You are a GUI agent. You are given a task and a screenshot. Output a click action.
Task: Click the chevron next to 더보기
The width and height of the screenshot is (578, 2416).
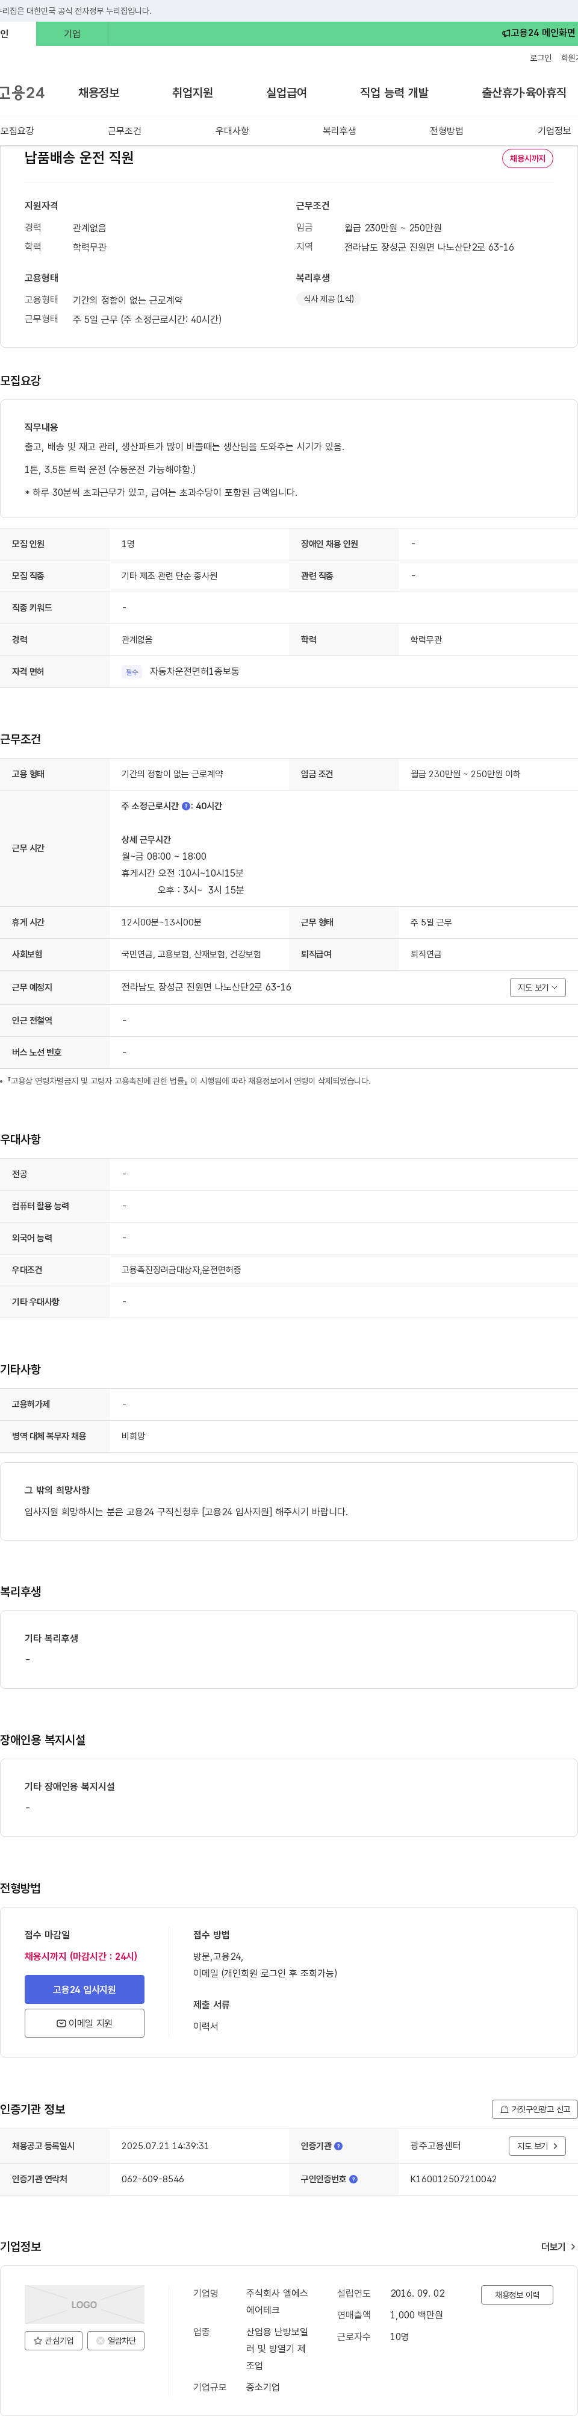click(573, 2247)
